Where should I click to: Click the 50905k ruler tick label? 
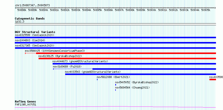point(206,10)
